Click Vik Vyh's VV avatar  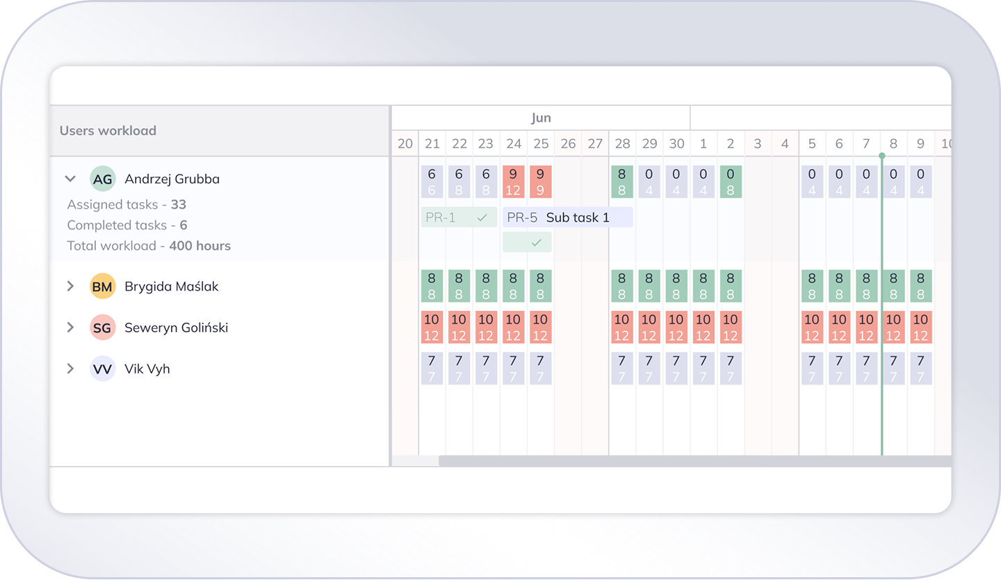point(102,369)
